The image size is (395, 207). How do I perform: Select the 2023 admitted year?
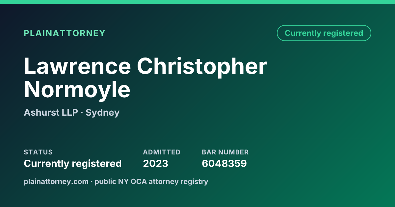coord(155,163)
